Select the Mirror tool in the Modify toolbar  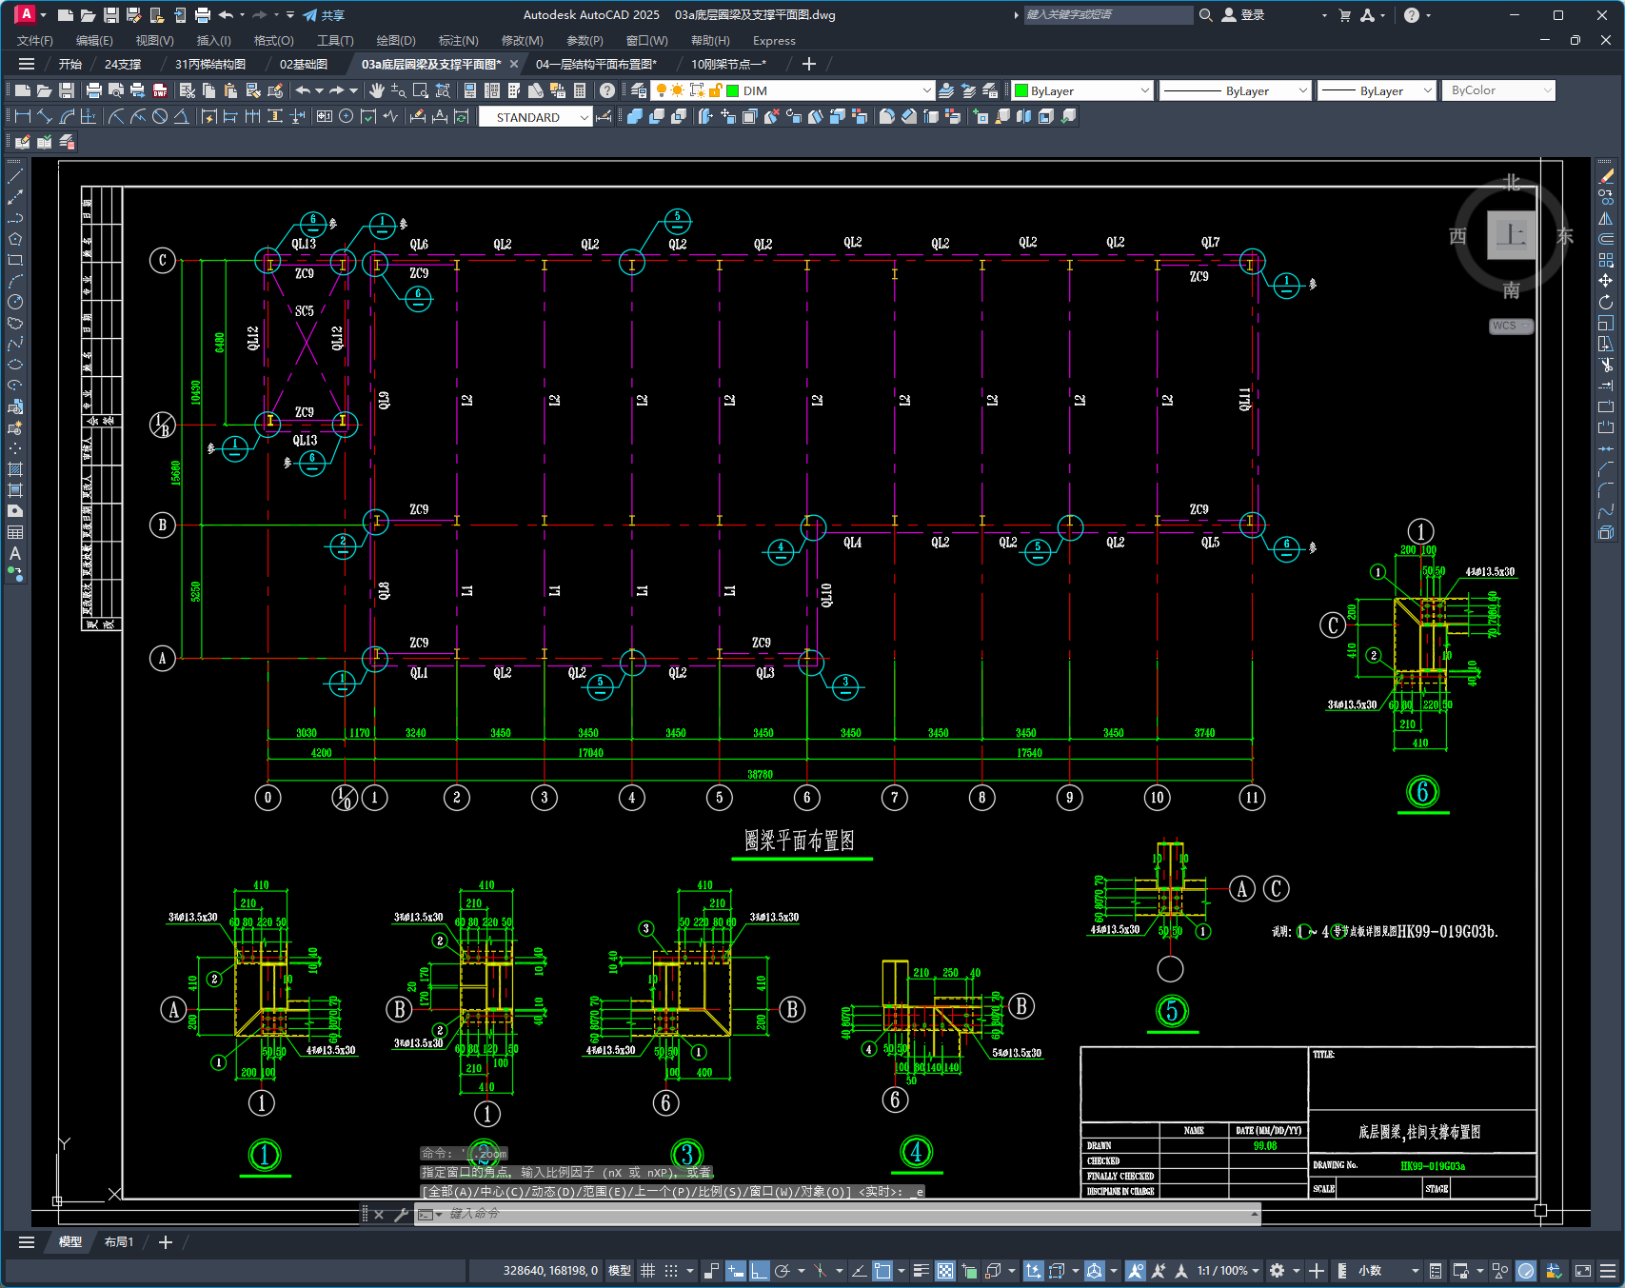tap(1606, 218)
